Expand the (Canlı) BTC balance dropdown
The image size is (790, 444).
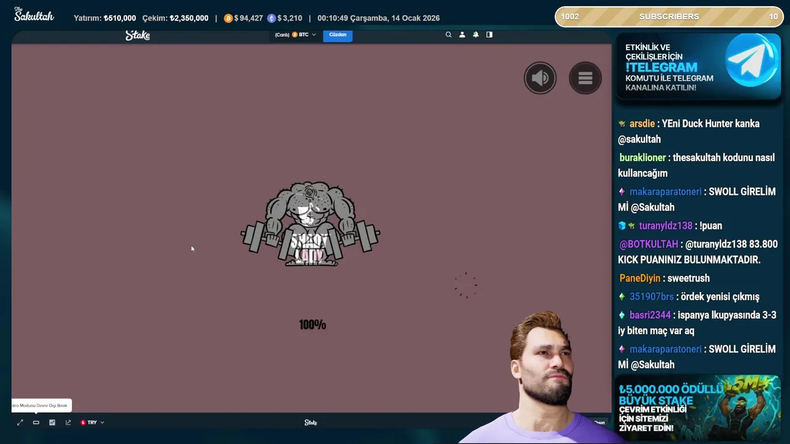coord(296,35)
